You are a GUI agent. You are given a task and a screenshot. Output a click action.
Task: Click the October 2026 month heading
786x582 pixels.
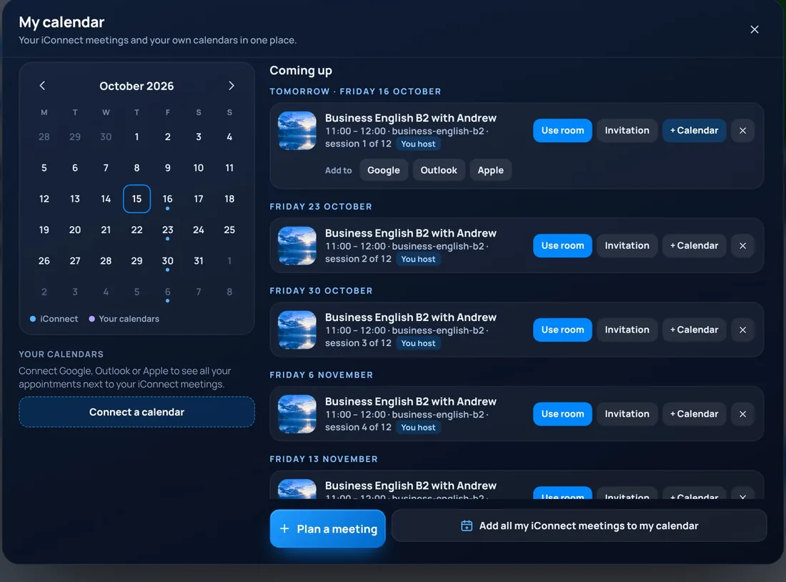136,87
